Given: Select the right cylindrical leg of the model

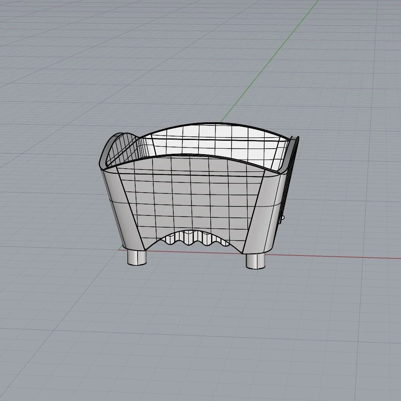Looking at the screenshot, I should pyautogui.click(x=256, y=261).
